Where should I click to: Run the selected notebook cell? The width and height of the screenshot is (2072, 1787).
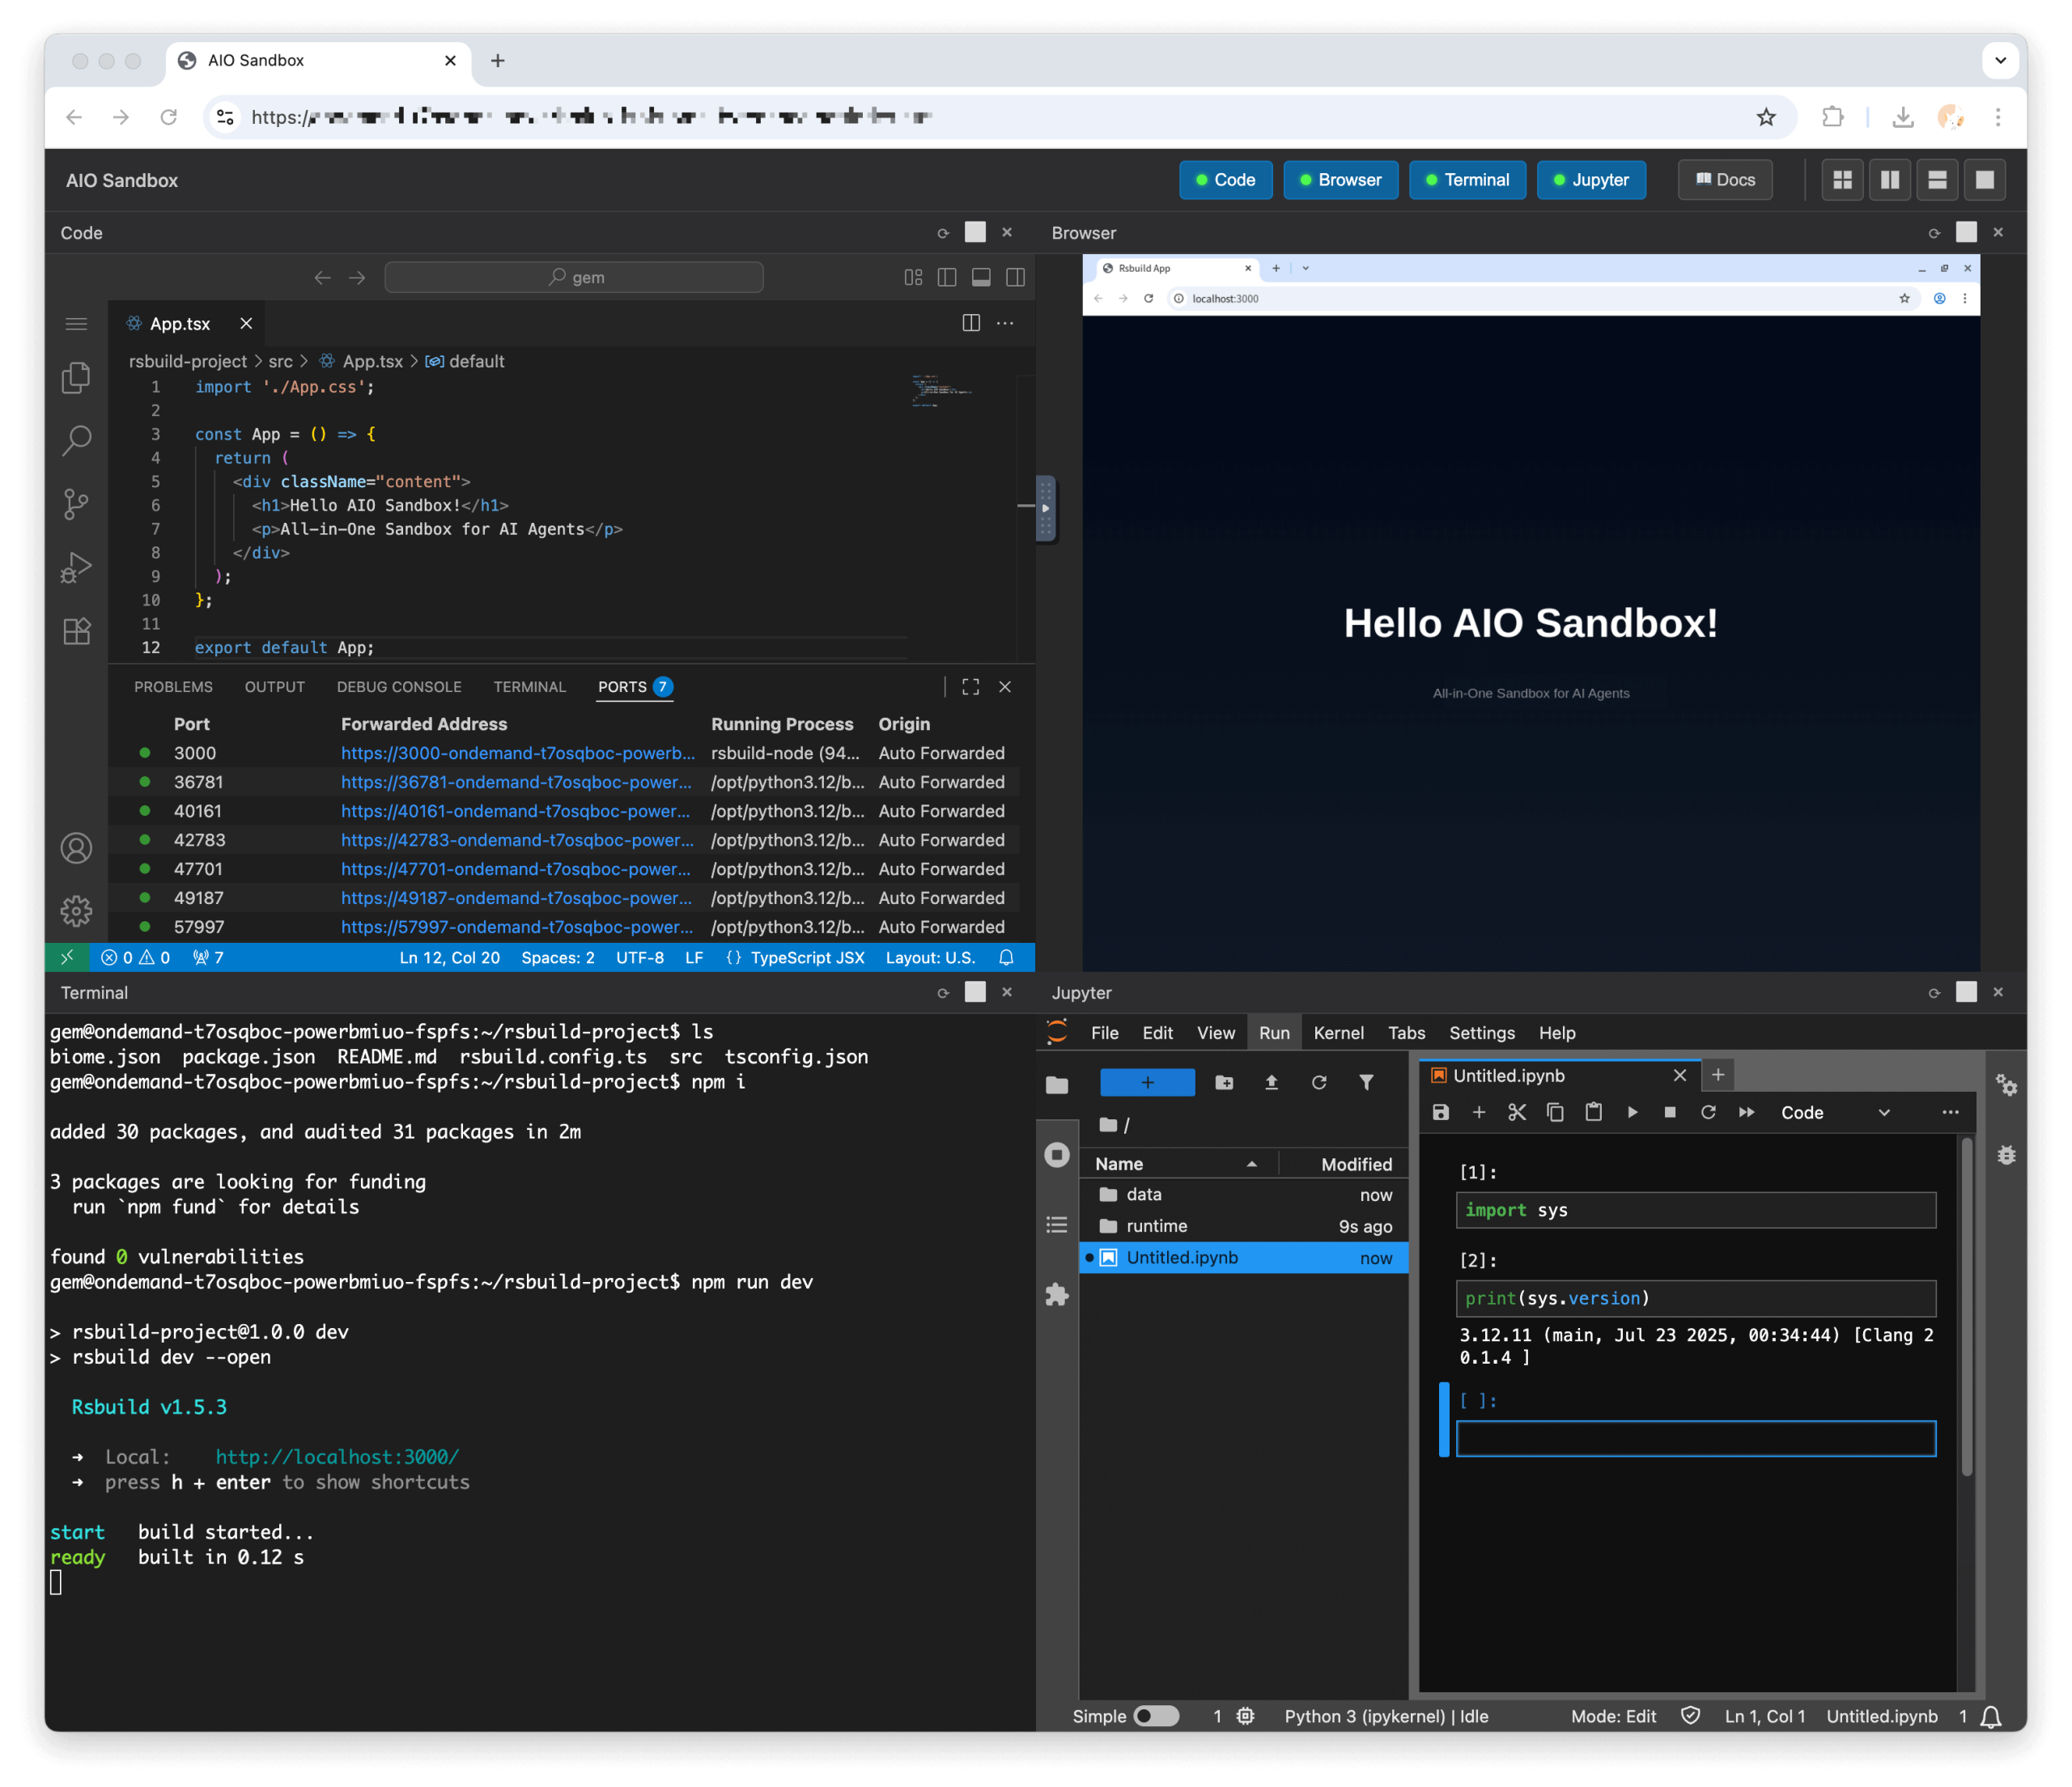click(1633, 1112)
